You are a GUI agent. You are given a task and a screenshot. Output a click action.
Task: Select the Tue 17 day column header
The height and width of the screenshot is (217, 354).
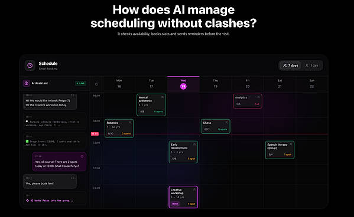(151, 84)
